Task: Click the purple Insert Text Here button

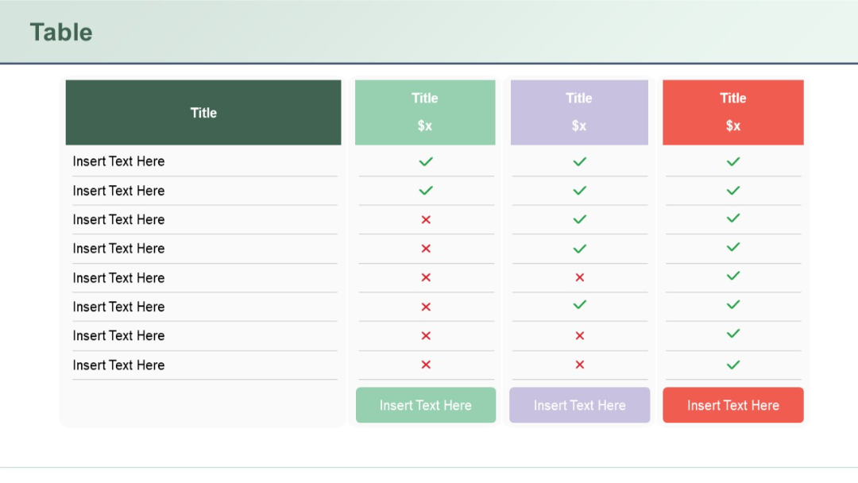Action: 579,405
